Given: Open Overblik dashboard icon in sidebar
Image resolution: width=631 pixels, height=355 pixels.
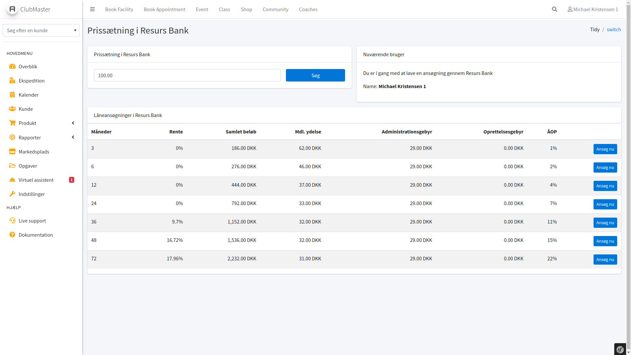Looking at the screenshot, I should point(12,66).
